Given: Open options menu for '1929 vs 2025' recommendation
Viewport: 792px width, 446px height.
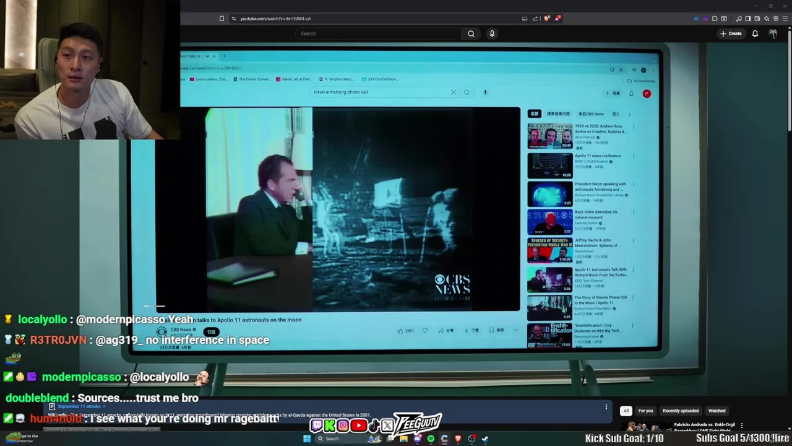Looking at the screenshot, I should pyautogui.click(x=633, y=127).
